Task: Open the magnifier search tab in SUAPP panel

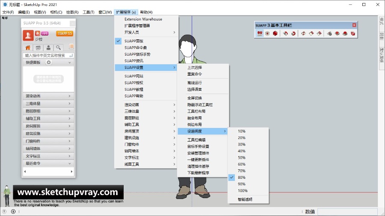Action: coord(59,47)
